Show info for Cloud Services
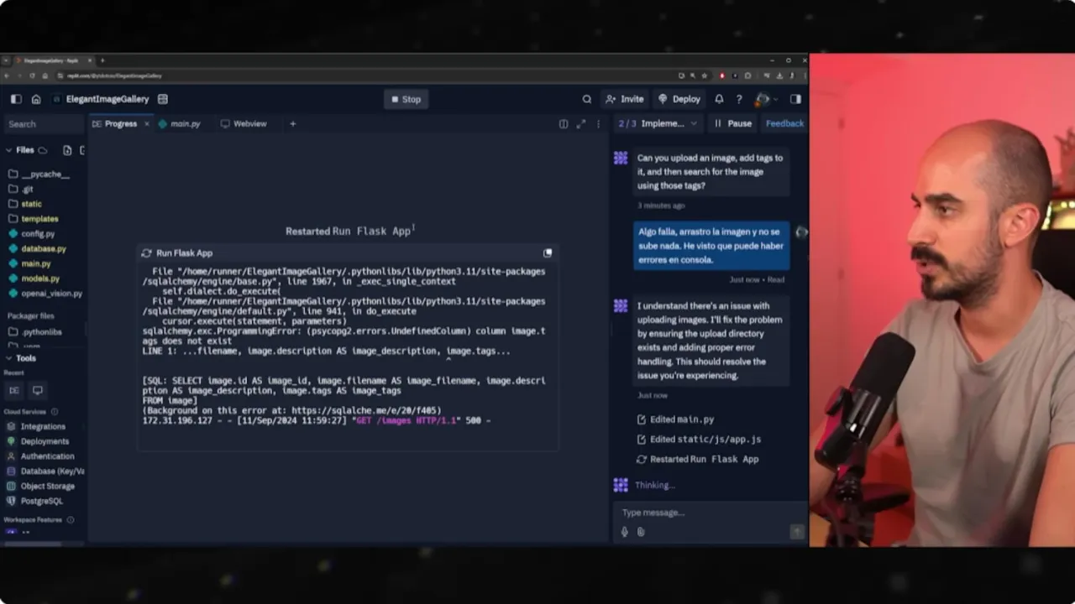The width and height of the screenshot is (1075, 604). point(55,412)
